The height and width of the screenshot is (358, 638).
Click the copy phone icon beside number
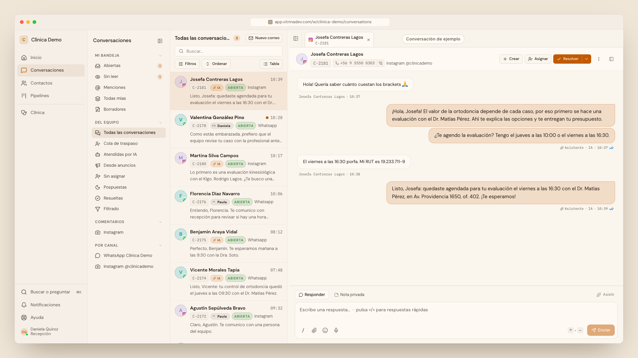pyautogui.click(x=381, y=63)
